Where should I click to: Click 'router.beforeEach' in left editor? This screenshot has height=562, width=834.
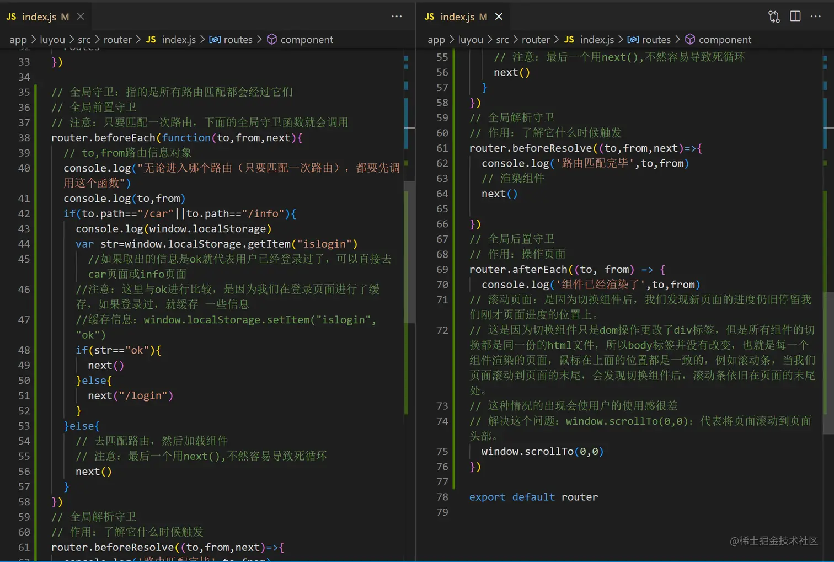104,138
